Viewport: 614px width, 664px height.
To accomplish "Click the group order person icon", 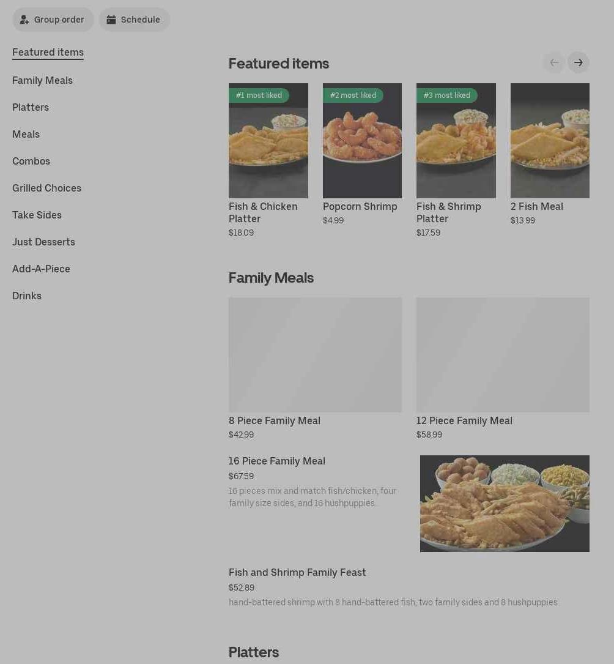I will click(24, 20).
